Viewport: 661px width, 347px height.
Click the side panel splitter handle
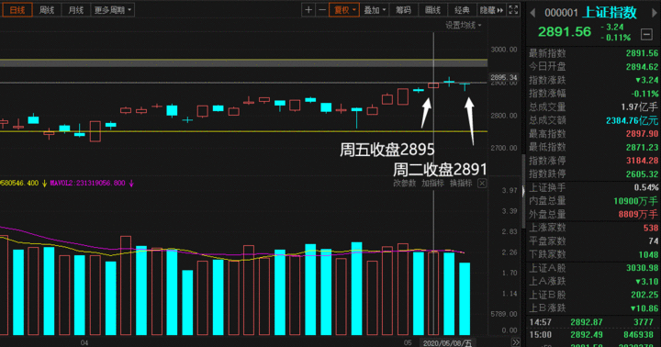[523, 191]
